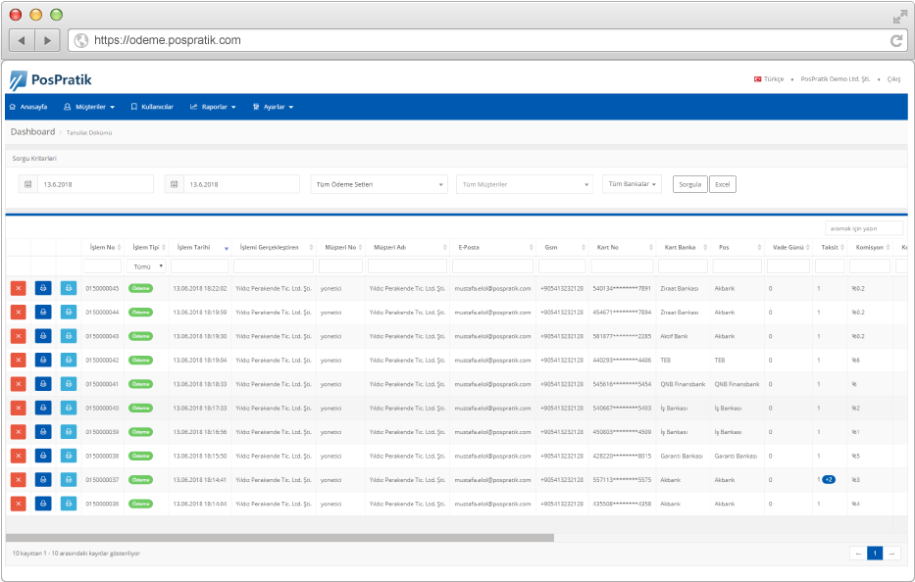Click QNB Finansbank in the Kart Banka column

pyautogui.click(x=683, y=384)
